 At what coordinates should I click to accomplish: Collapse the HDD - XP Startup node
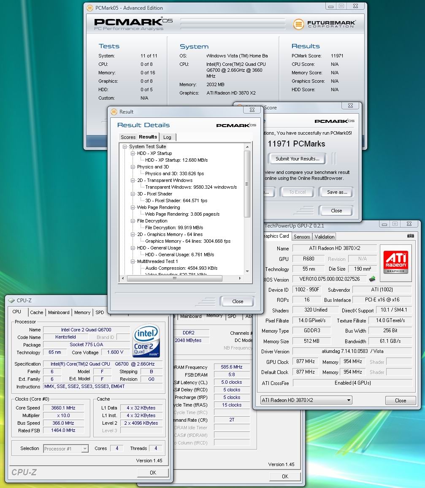133,153
